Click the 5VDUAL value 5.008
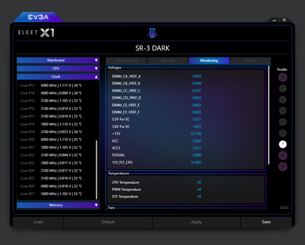The image size is (305, 245). coord(197,155)
